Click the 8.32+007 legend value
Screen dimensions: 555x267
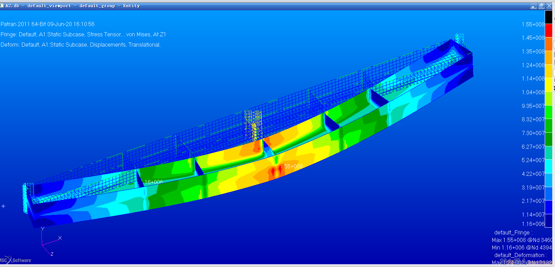(x=533, y=119)
